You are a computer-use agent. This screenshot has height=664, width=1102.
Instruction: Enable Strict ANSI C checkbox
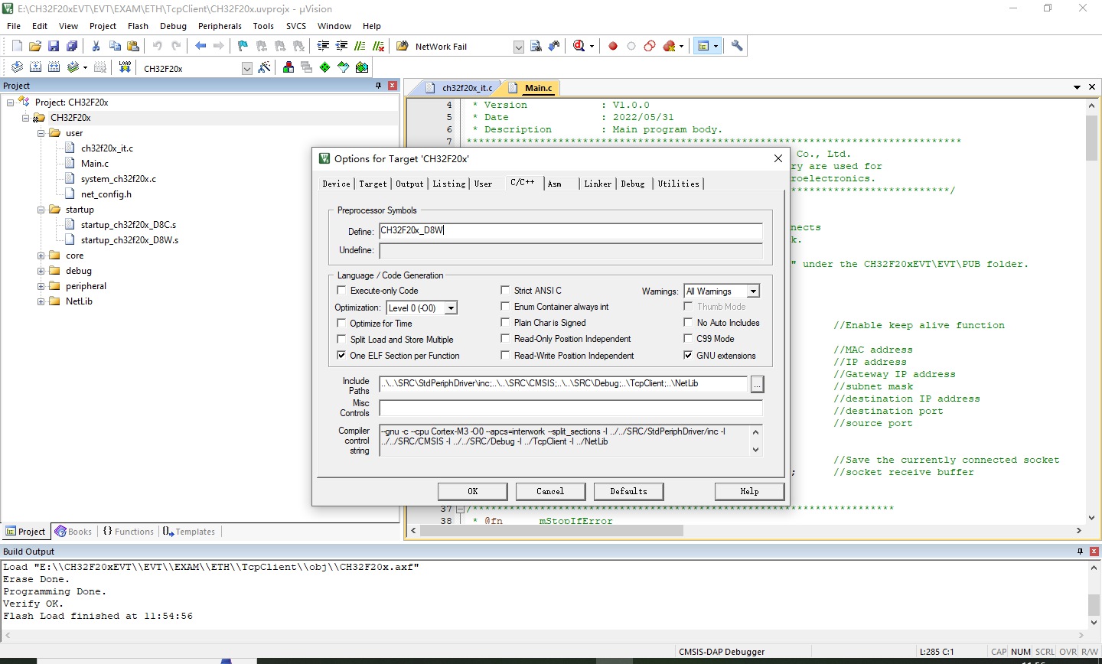click(x=505, y=291)
